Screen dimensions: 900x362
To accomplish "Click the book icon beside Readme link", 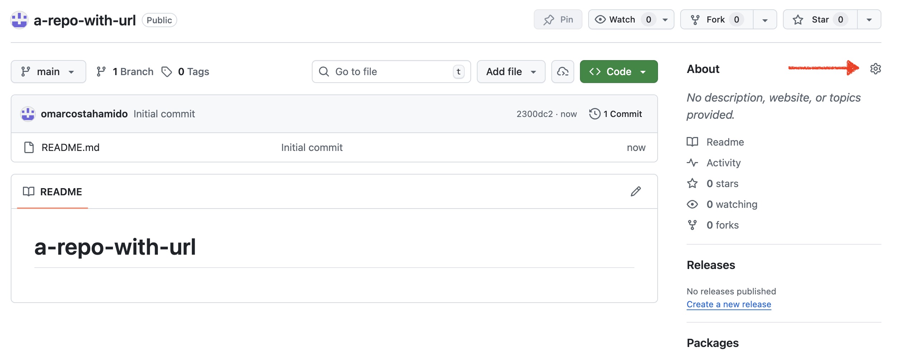I will click(692, 142).
